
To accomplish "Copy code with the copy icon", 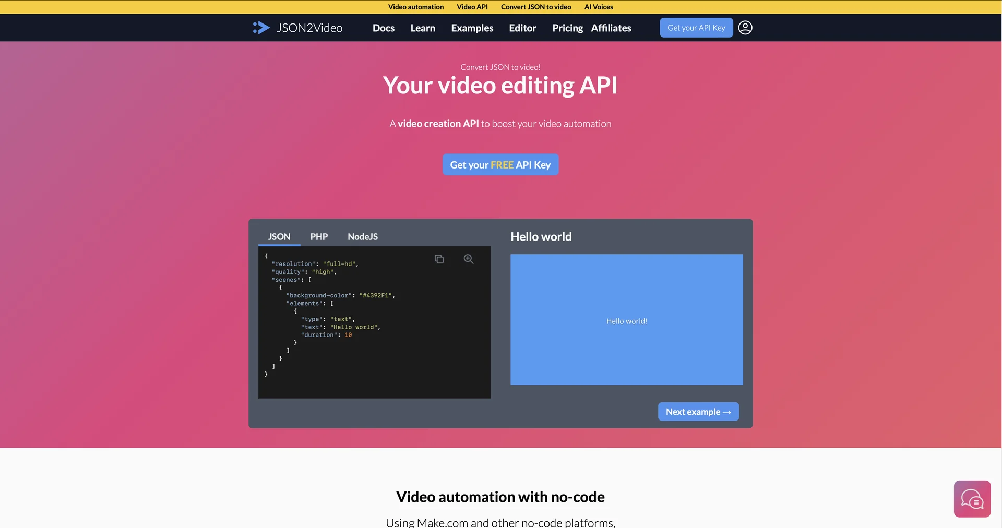I will coord(439,259).
